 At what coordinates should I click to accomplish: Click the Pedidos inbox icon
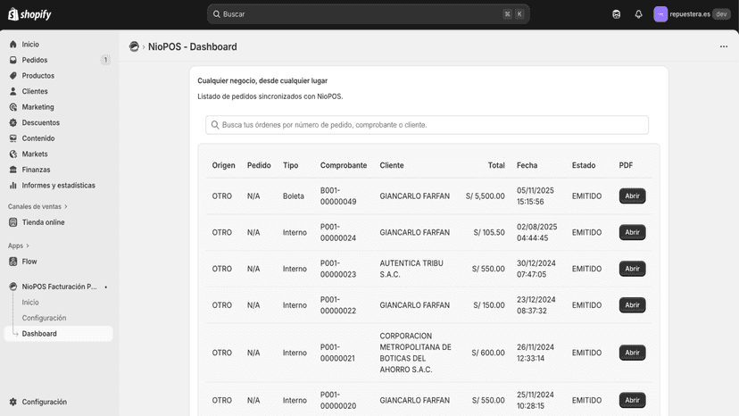pos(13,60)
